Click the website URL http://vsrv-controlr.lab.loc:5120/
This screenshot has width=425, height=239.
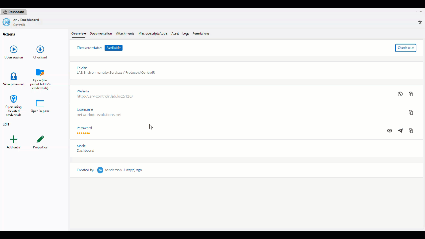coord(105,96)
